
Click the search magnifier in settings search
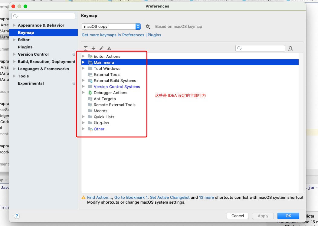click(x=16, y=16)
